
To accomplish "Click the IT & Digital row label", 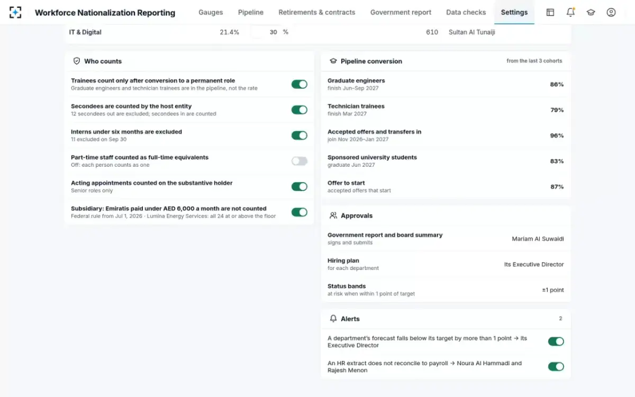I will 85,32.
